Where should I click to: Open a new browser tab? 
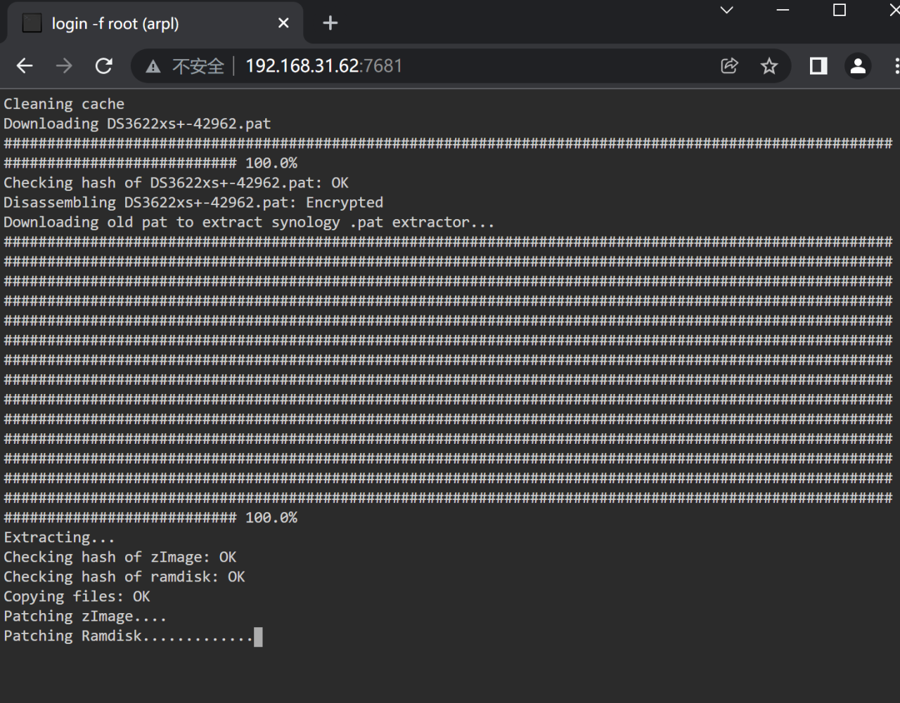330,23
